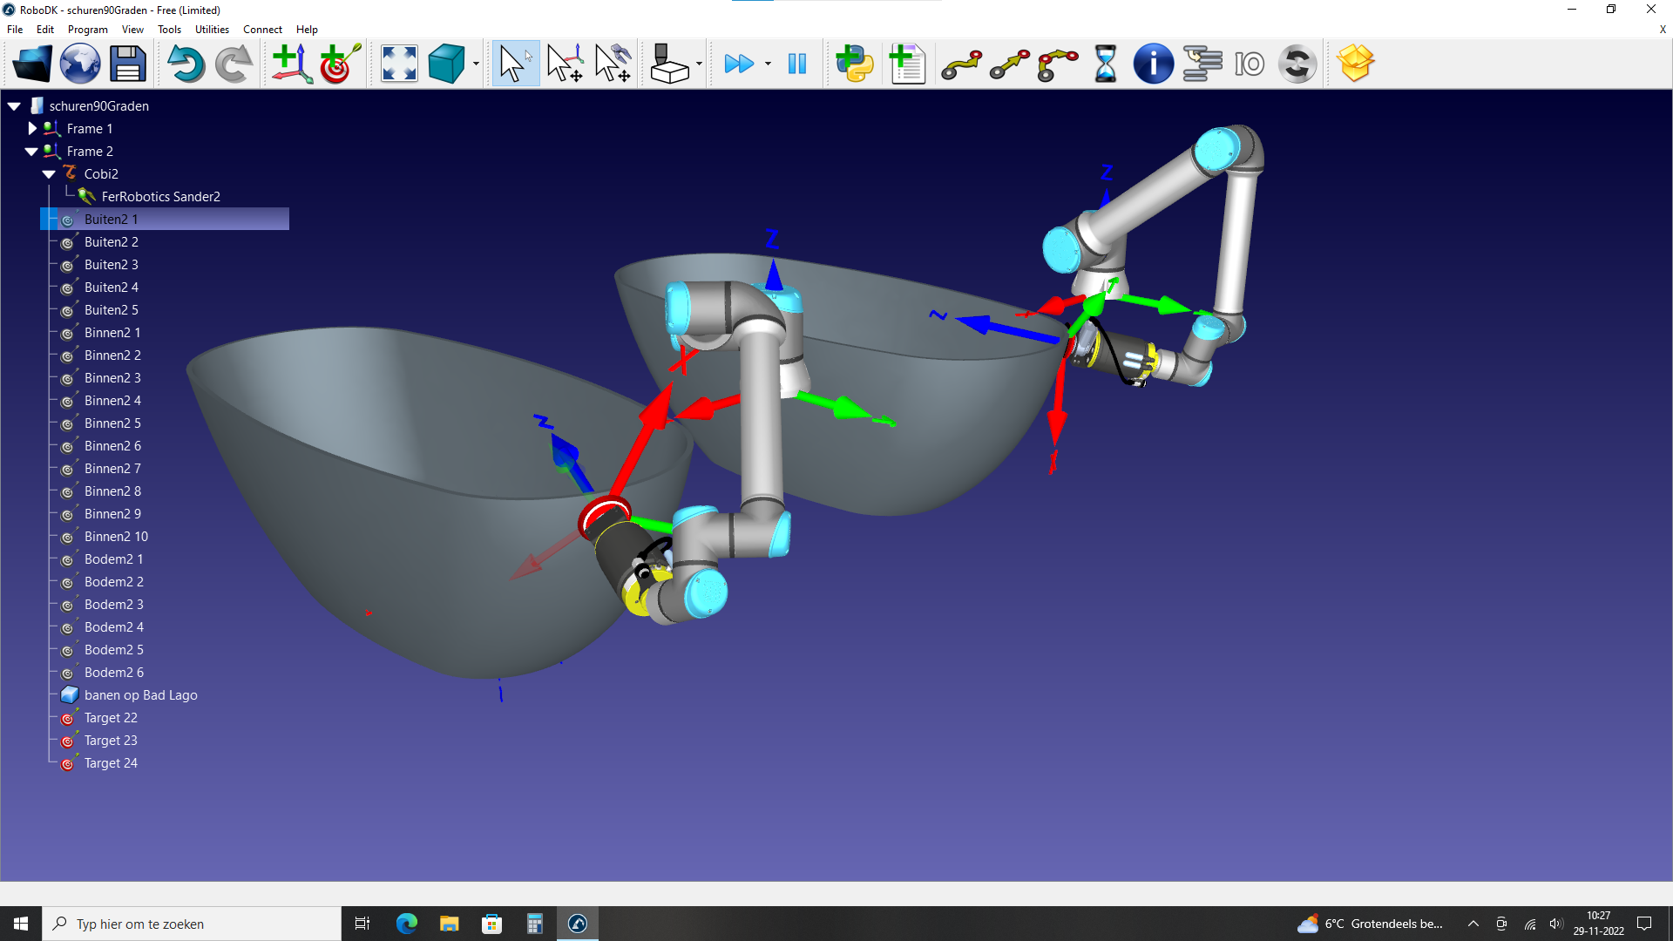Click the hourglass pause instruction icon
1673x941 pixels.
coord(1105,64)
